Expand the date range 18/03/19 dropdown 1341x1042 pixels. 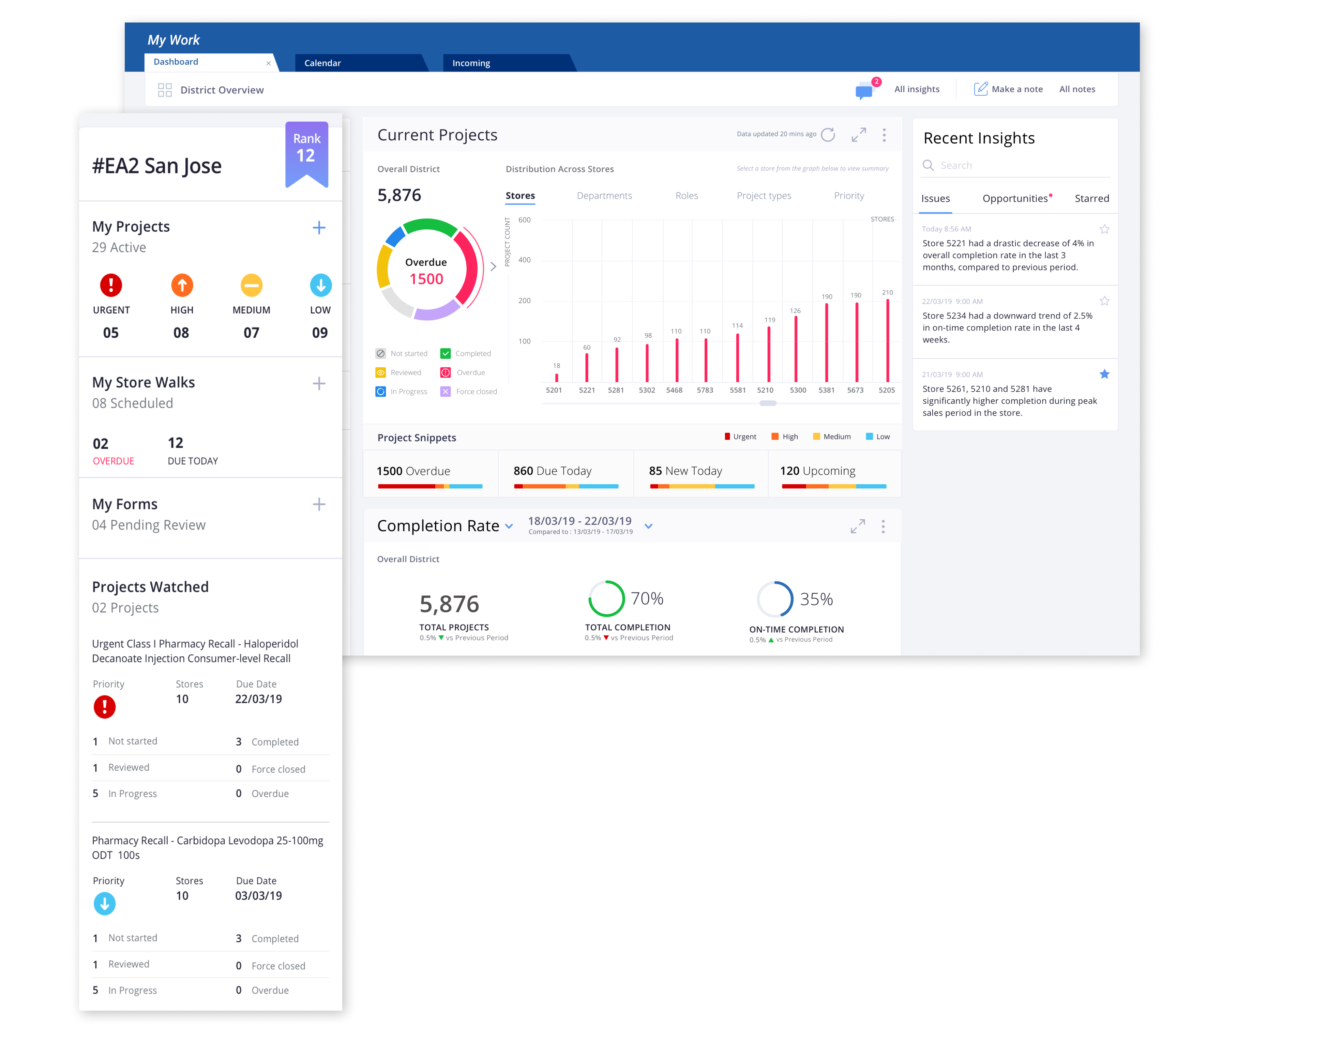coord(648,526)
